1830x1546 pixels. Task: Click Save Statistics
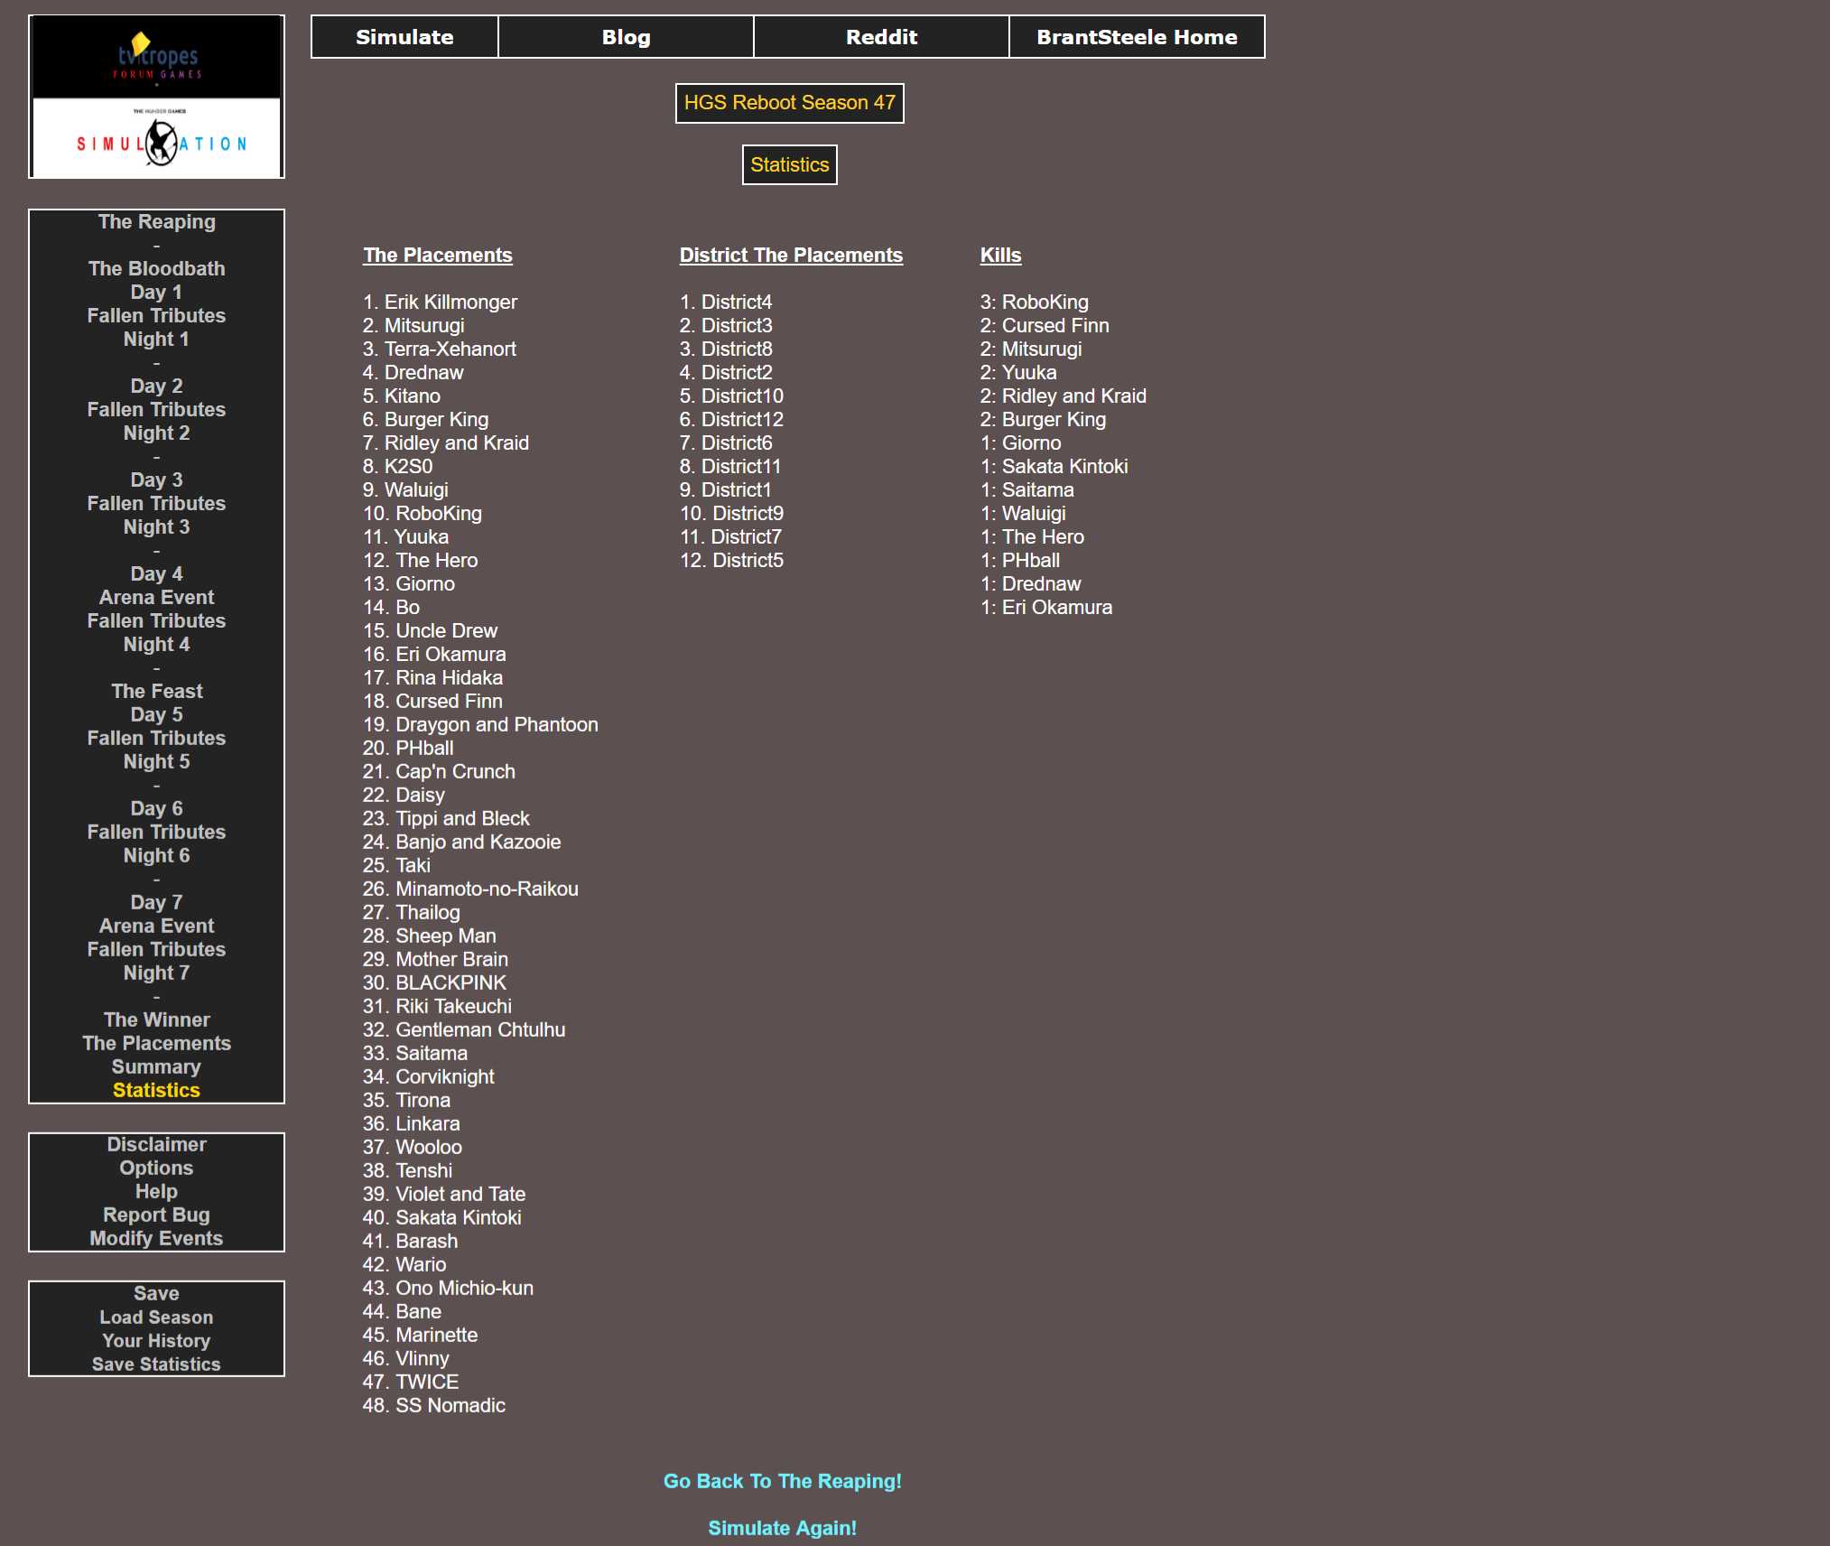tap(156, 1364)
